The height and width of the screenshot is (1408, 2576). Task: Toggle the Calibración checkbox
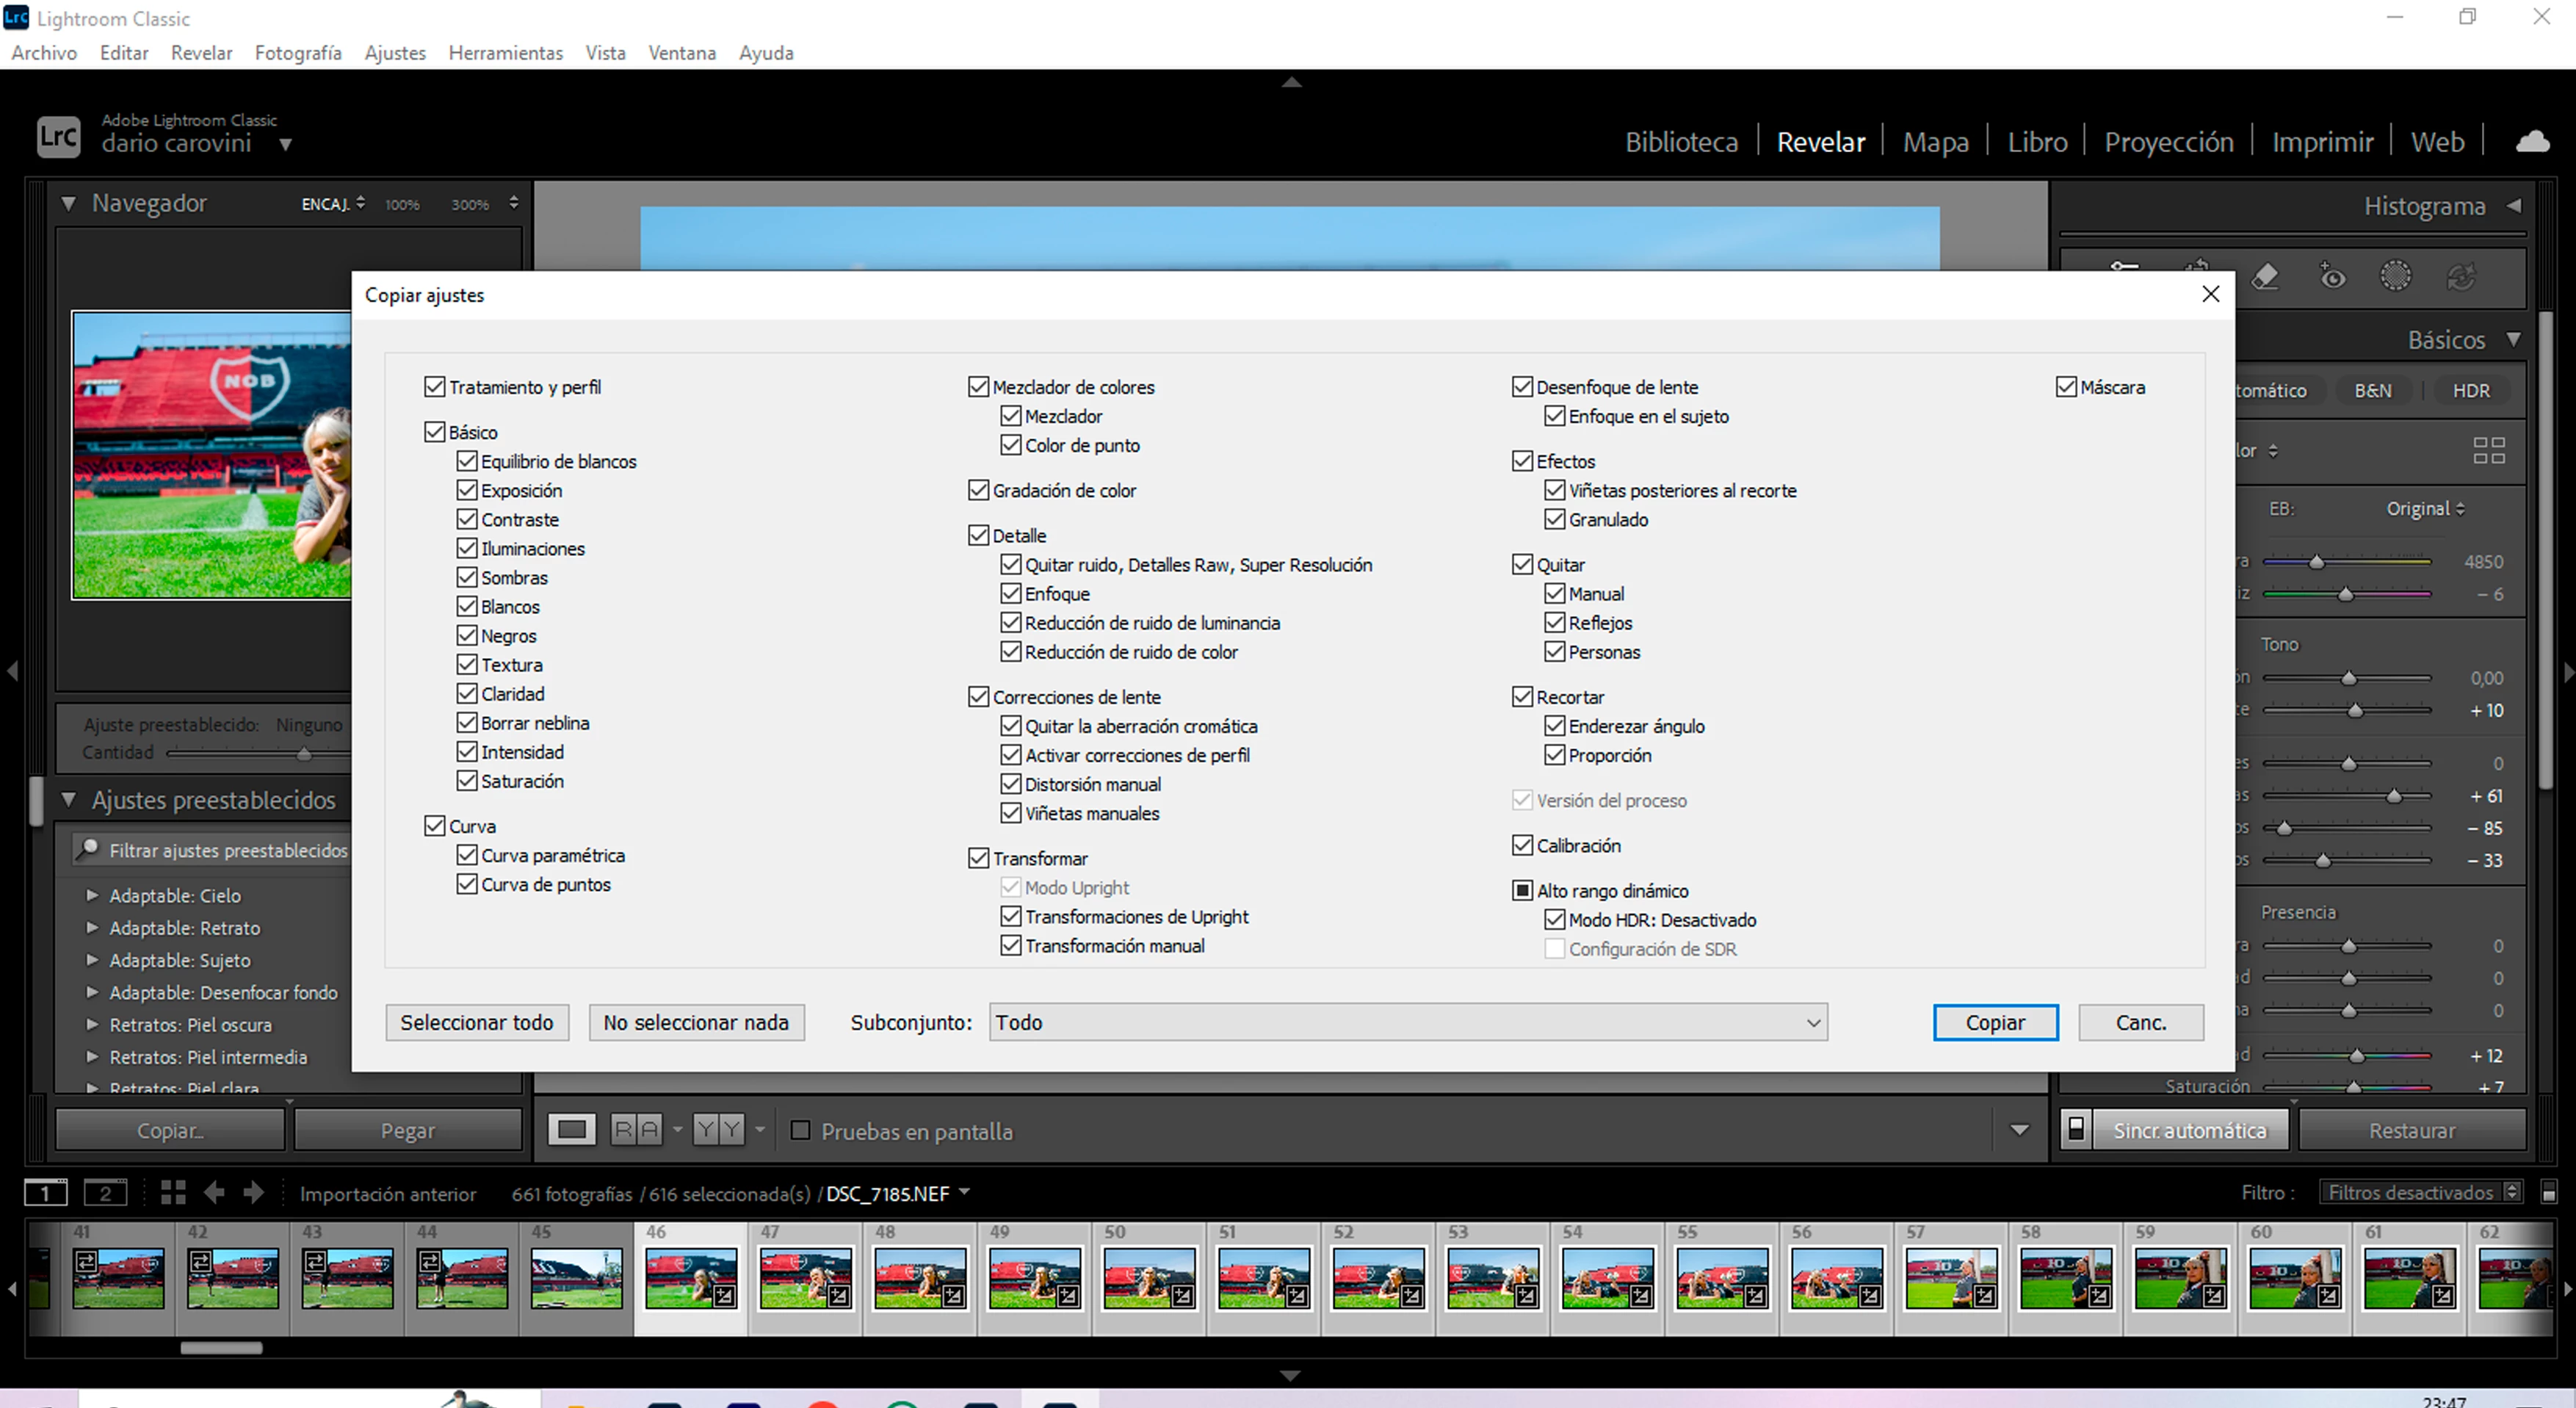1522,845
